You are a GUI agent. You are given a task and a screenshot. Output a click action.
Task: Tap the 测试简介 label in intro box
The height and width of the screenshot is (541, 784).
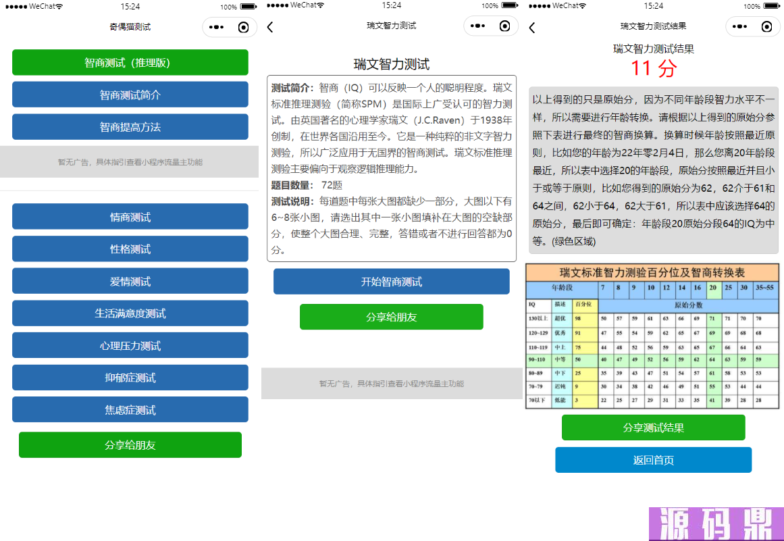pos(292,88)
